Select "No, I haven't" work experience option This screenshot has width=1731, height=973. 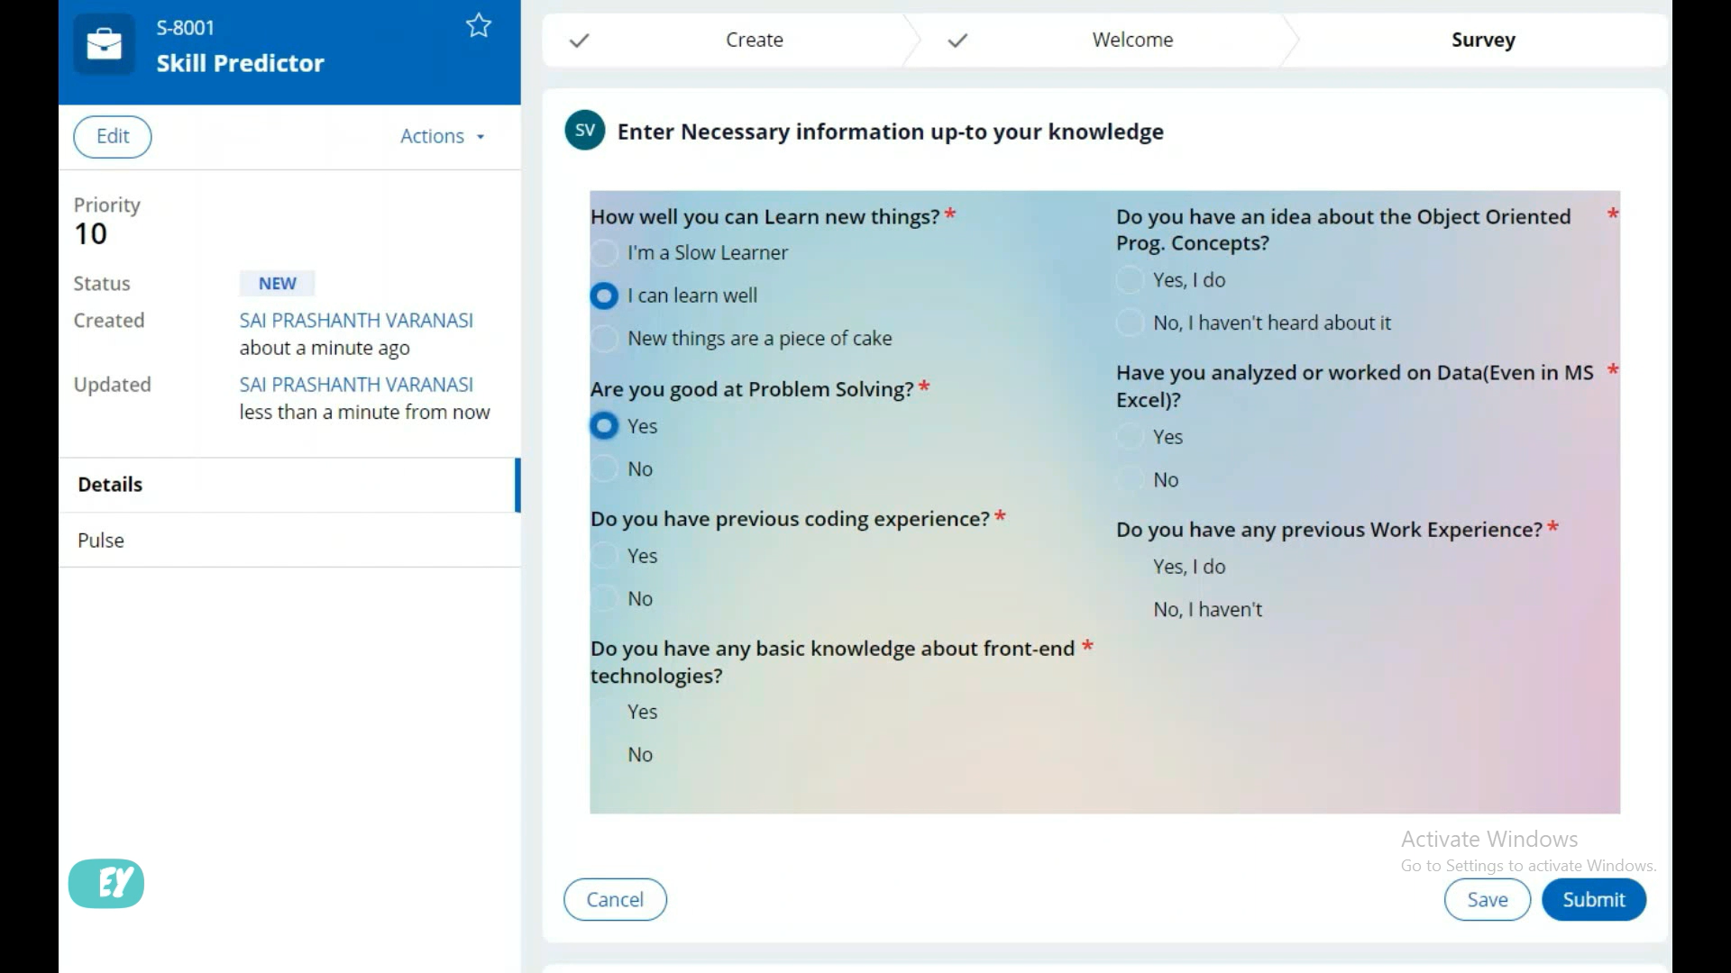click(x=1207, y=610)
